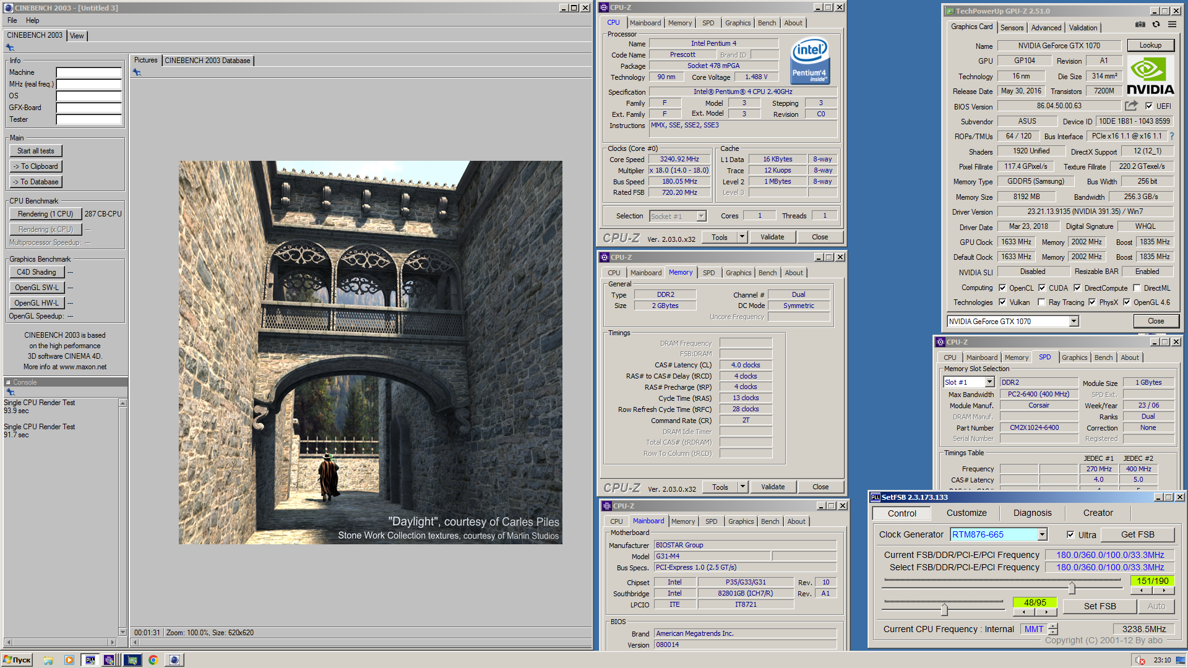This screenshot has width=1188, height=668.
Task: Toggle the OpenCL checkbox
Action: (x=1002, y=288)
